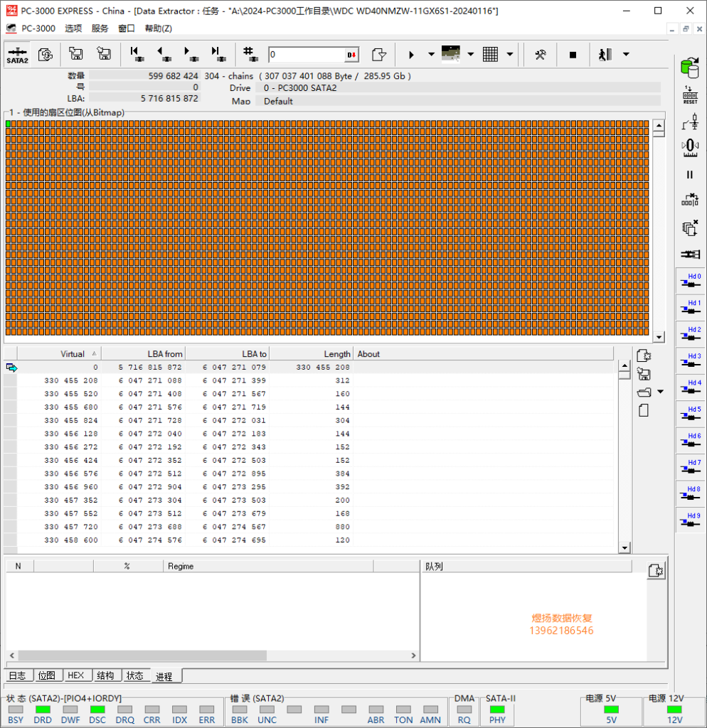
Task: Open the grid view dropdown arrow
Action: [x=509, y=55]
